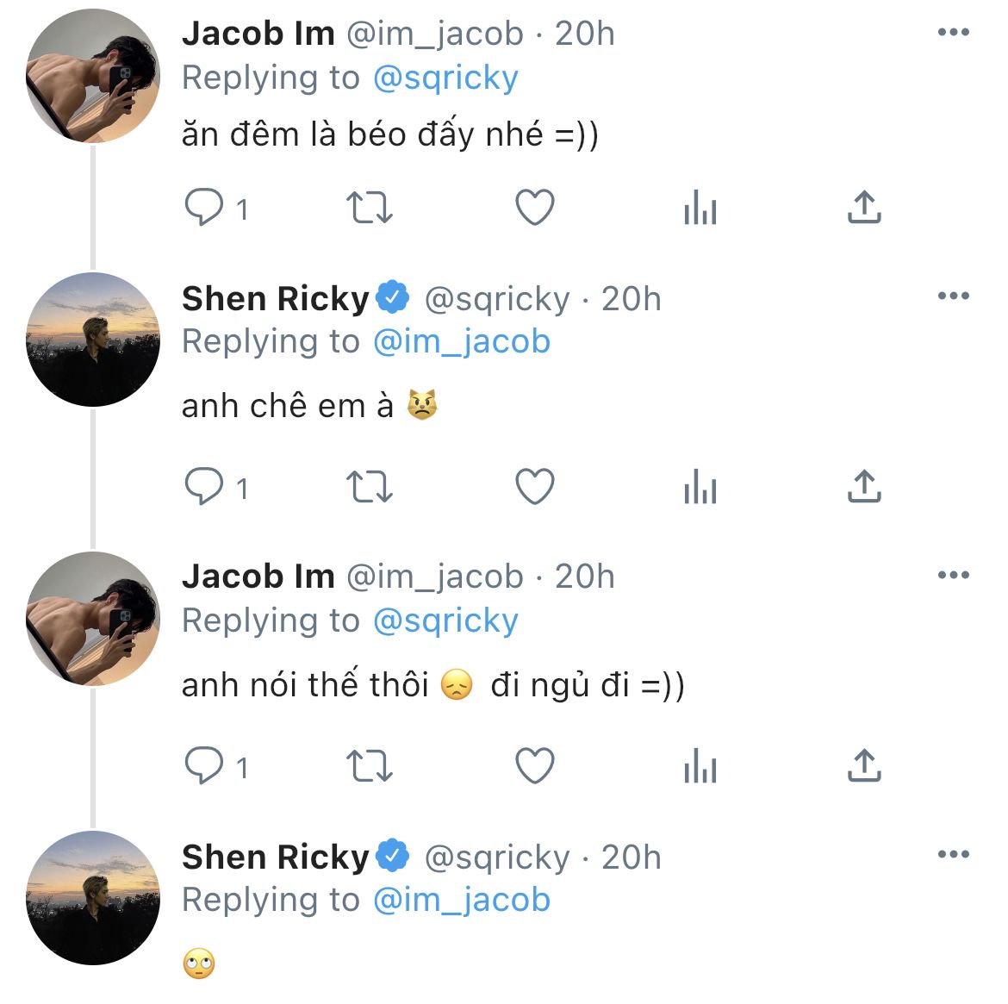Open more options on Jacob's "đi ngủ đi" tweet
Image resolution: width=1008 pixels, height=1004 pixels.
(x=953, y=576)
